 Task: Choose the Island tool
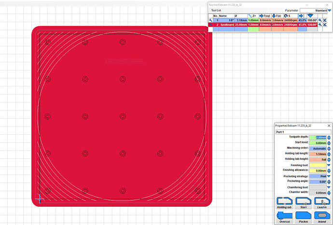pos(322,217)
